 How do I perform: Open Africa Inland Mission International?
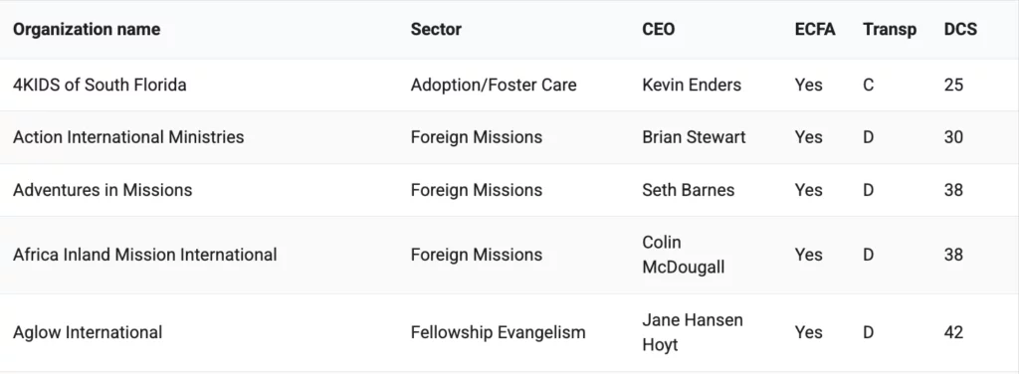(145, 255)
